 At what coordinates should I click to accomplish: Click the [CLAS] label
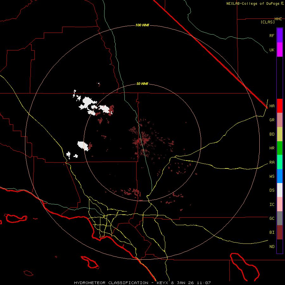coord(268,22)
